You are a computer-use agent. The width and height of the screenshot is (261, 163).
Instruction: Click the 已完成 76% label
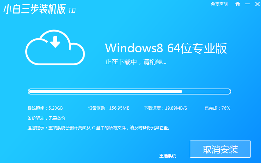point(217,108)
